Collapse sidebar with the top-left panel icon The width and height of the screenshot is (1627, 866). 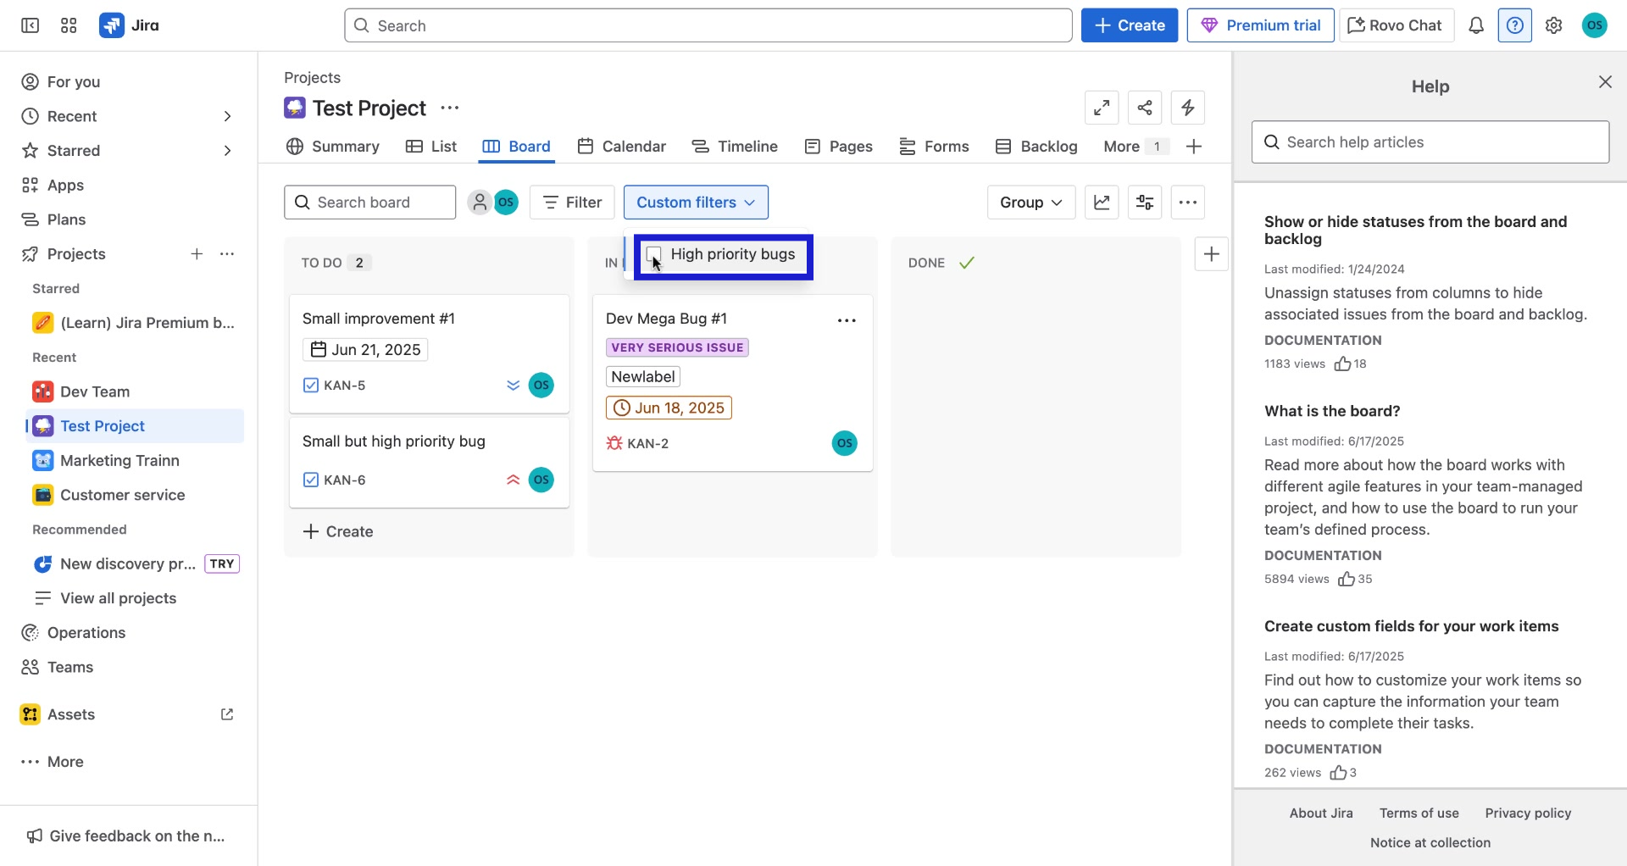[x=30, y=25]
